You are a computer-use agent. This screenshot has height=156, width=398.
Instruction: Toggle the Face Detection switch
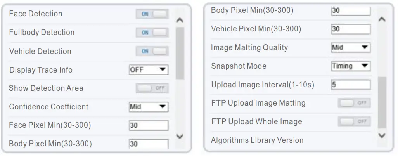pos(152,14)
